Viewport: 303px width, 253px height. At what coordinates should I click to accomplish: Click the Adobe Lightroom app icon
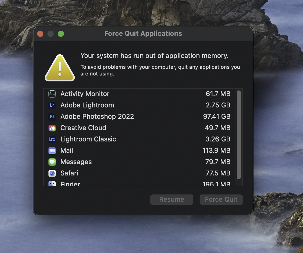pos(52,105)
